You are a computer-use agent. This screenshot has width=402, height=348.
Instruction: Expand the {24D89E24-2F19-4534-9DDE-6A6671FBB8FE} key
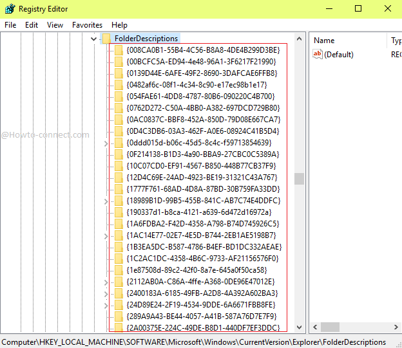coord(106,306)
